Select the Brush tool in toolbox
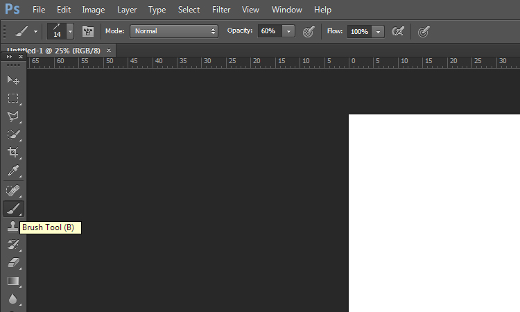 [13, 209]
